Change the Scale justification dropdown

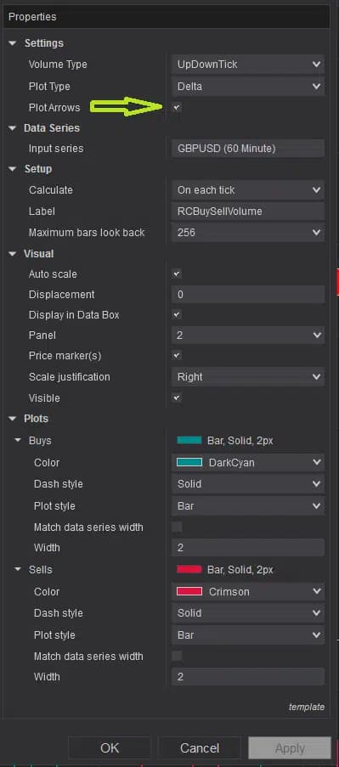247,377
